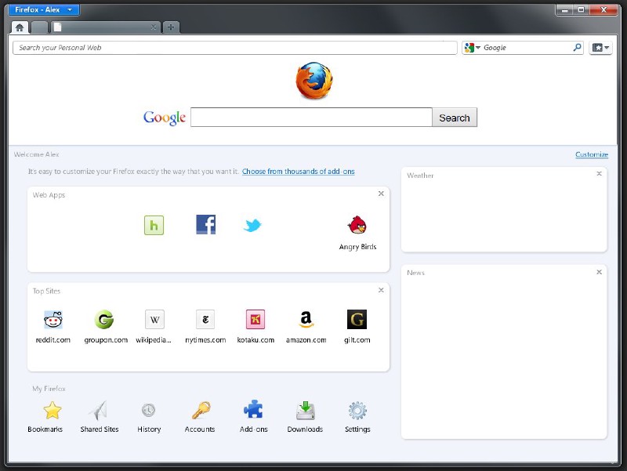Focus the large Google search input

tap(311, 117)
